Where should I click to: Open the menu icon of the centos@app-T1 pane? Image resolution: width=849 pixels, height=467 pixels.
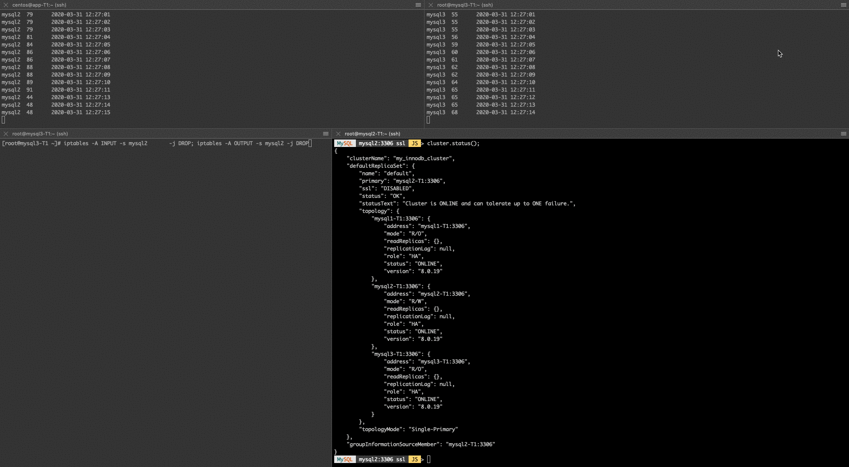(x=418, y=5)
